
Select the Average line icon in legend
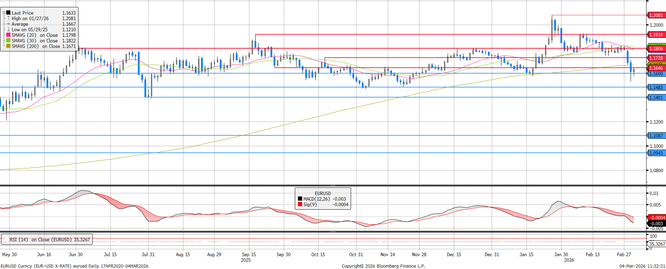click(8, 24)
